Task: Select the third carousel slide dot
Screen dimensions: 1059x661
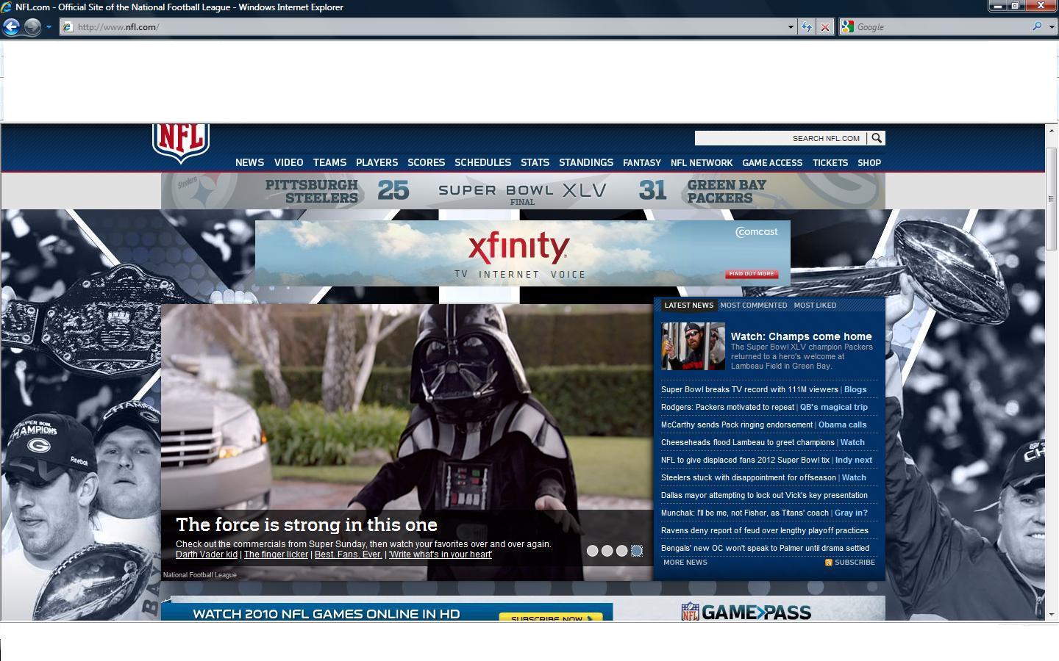Action: 622,551
